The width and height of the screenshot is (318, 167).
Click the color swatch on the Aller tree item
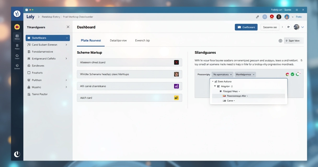[x=224, y=96]
